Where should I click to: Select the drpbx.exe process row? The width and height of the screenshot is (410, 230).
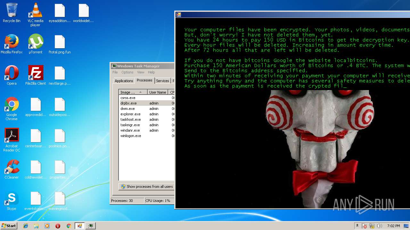pos(147,103)
